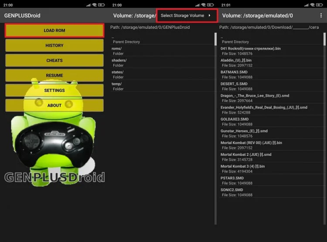The width and height of the screenshot is (327, 242).
Task: Select the PSTAR3.SMD file
Action: 271,180
